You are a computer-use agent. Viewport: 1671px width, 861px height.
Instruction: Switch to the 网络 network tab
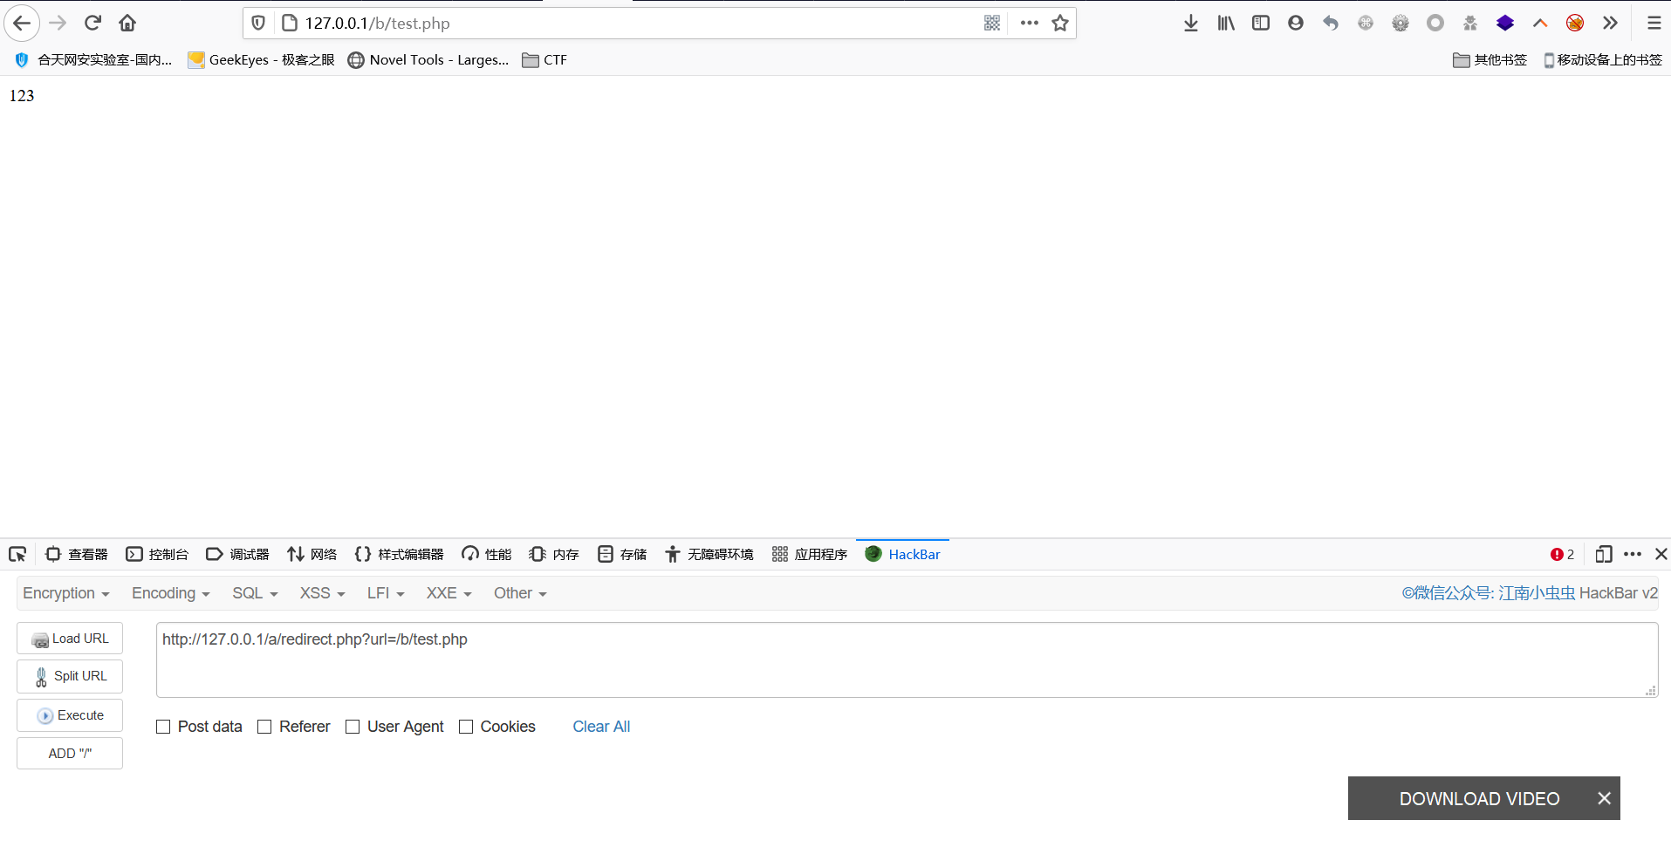[312, 554]
